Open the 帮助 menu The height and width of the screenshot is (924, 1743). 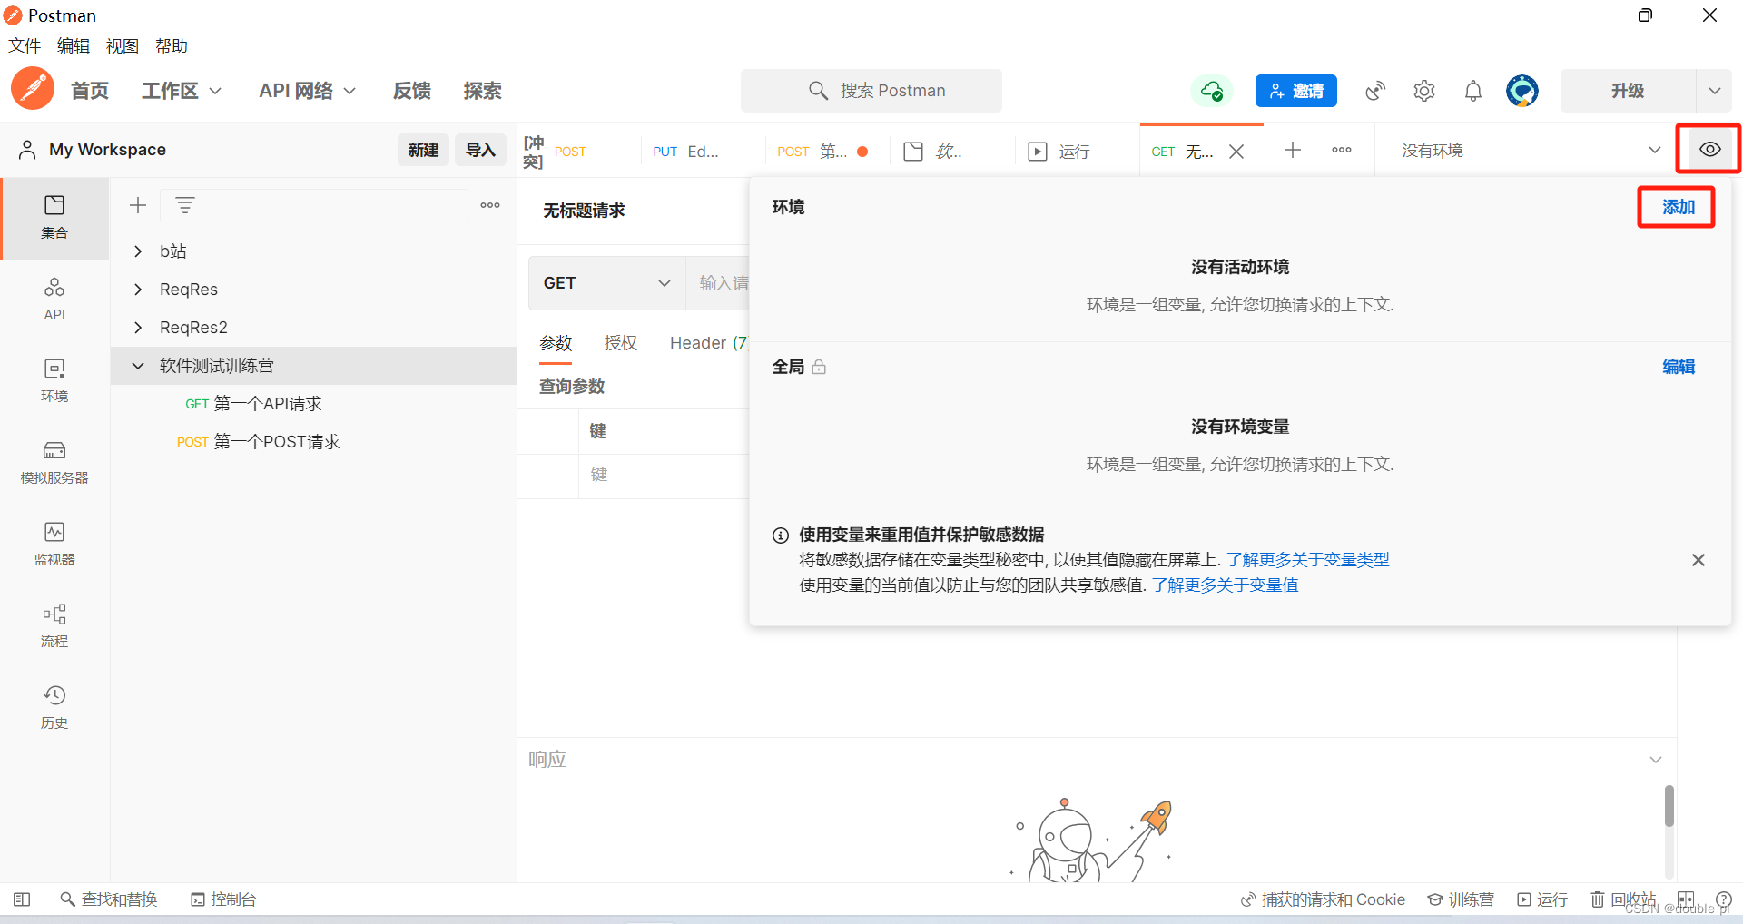pyautogui.click(x=172, y=45)
